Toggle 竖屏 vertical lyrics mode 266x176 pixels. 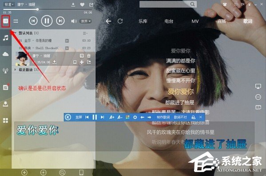tap(79, 117)
